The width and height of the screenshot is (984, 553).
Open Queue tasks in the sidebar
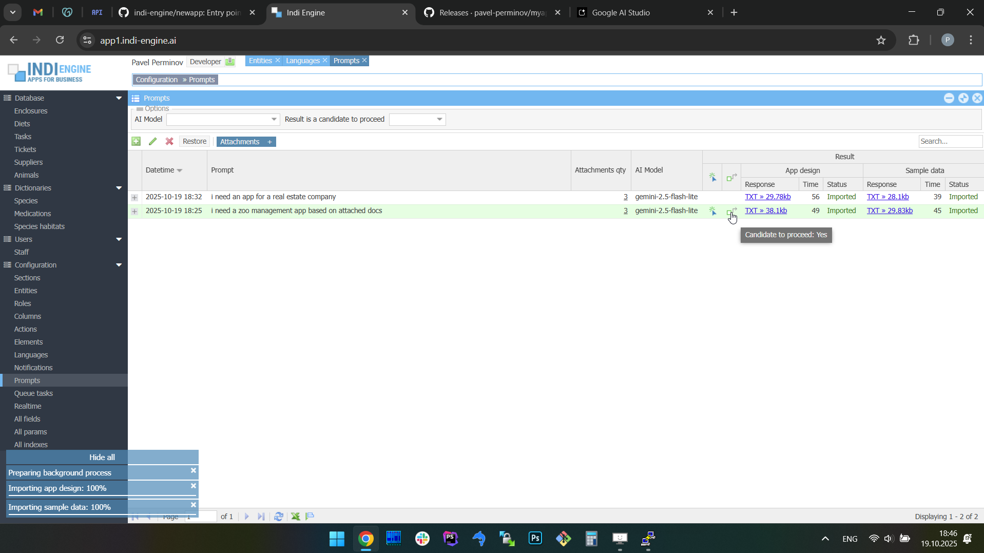33,393
